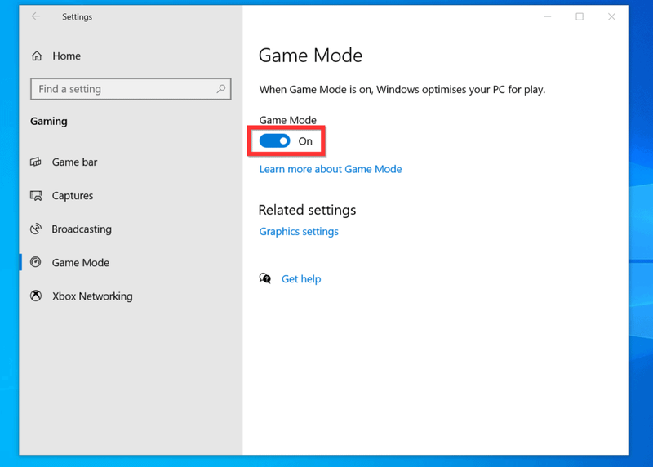This screenshot has width=653, height=467.
Task: Maximize the Settings window
Action: (580, 16)
